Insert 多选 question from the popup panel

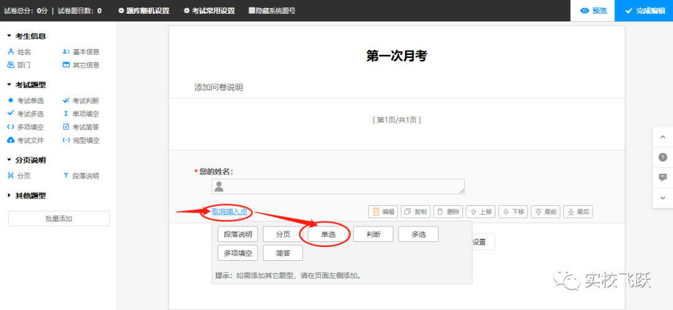(419, 235)
